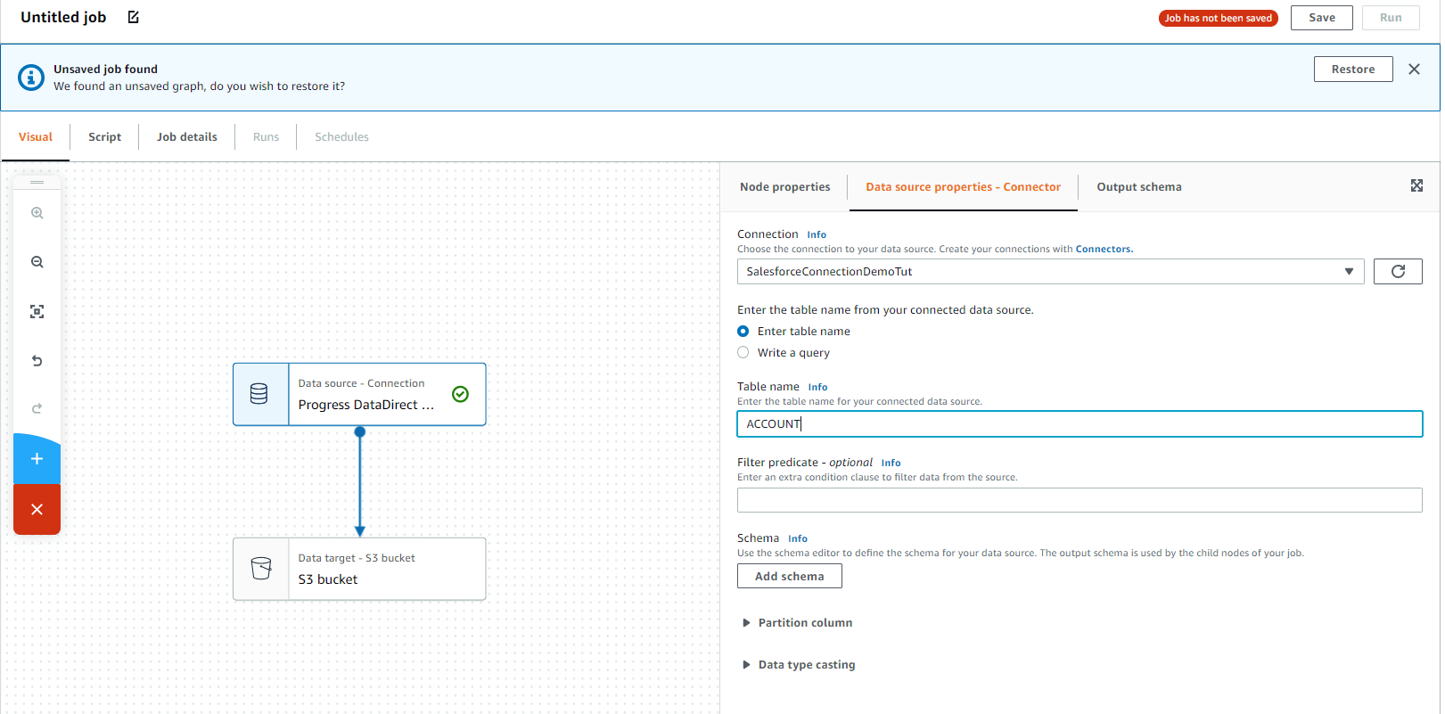Open the Output schema tab
Screen dimensions: 1445x714
point(1138,187)
